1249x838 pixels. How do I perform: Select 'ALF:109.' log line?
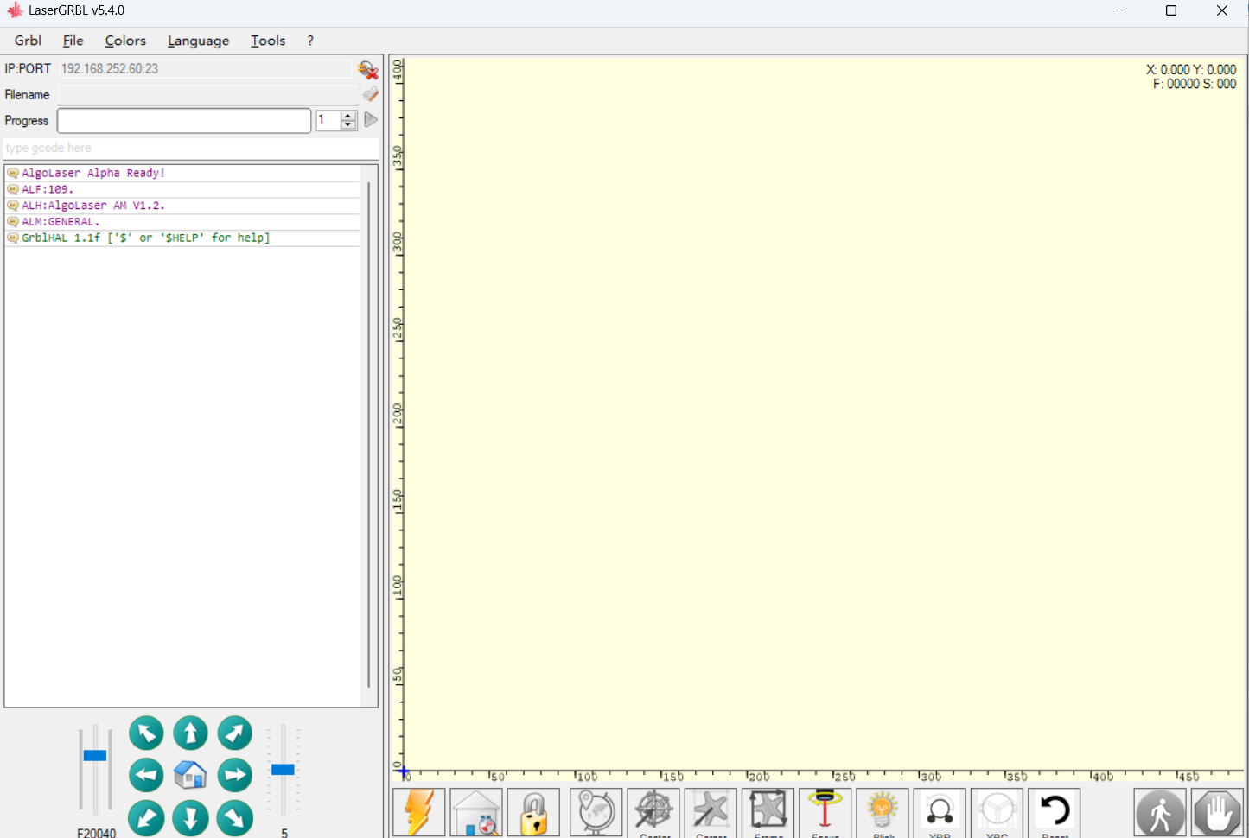tap(182, 189)
